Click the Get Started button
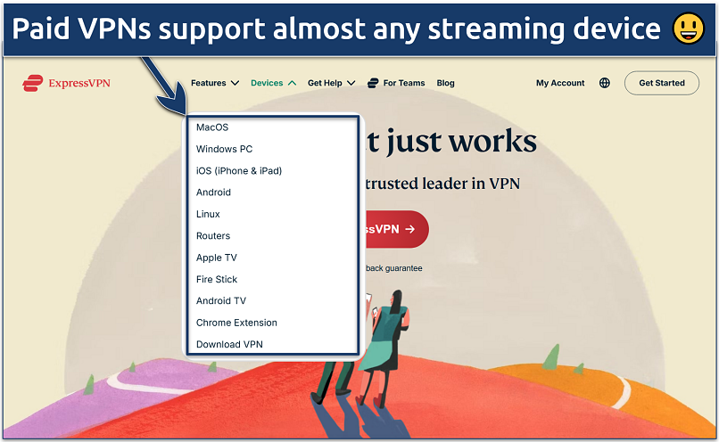 coord(662,83)
